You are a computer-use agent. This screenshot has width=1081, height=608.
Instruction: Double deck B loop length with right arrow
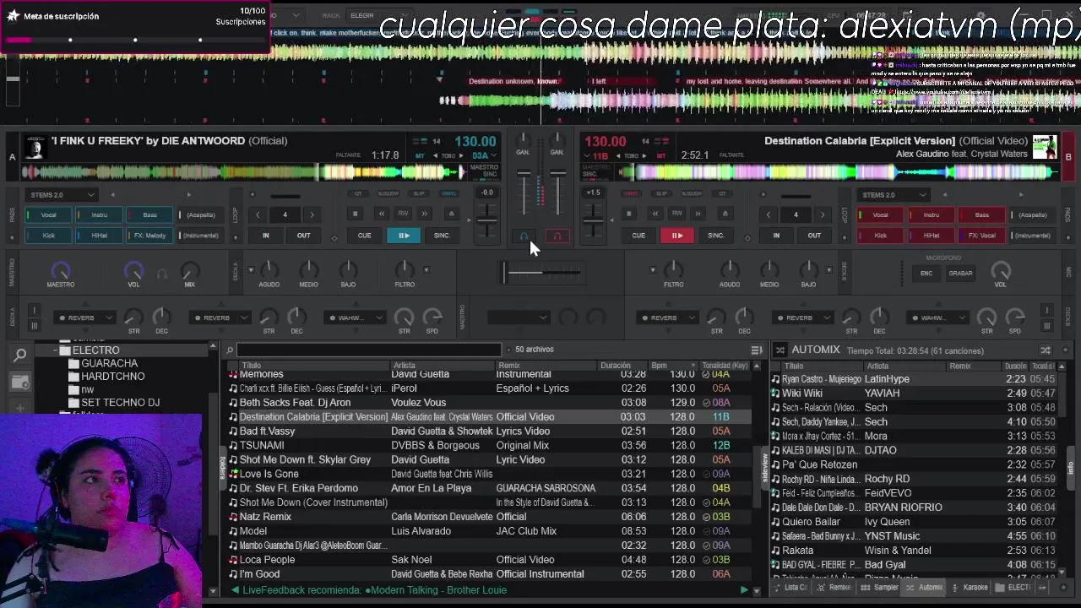822,214
